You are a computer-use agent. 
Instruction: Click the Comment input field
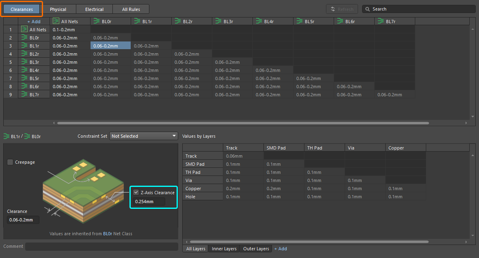click(101, 247)
